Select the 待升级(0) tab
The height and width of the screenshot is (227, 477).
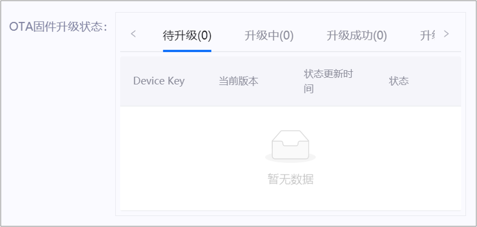click(x=187, y=36)
